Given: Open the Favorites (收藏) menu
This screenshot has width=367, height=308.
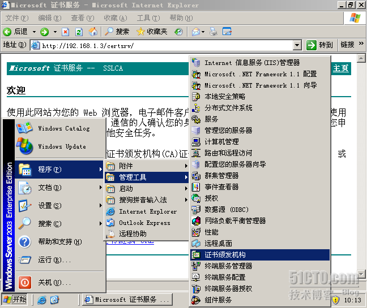Looking at the screenshot, I should click(x=116, y=18).
